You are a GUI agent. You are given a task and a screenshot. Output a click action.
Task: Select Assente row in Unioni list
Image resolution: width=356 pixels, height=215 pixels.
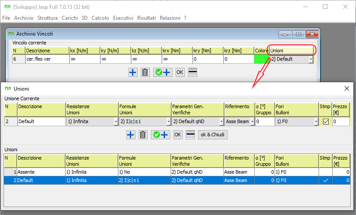click(x=177, y=172)
